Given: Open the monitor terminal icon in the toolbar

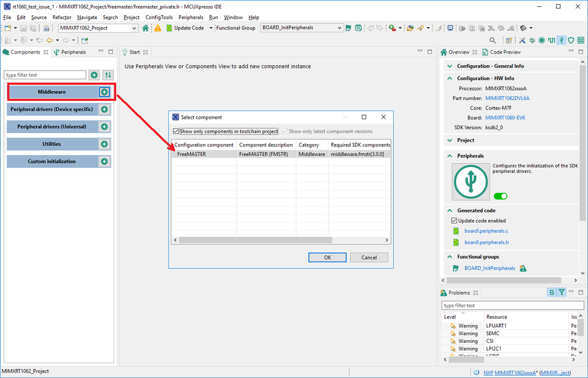Looking at the screenshot, I should (450, 28).
